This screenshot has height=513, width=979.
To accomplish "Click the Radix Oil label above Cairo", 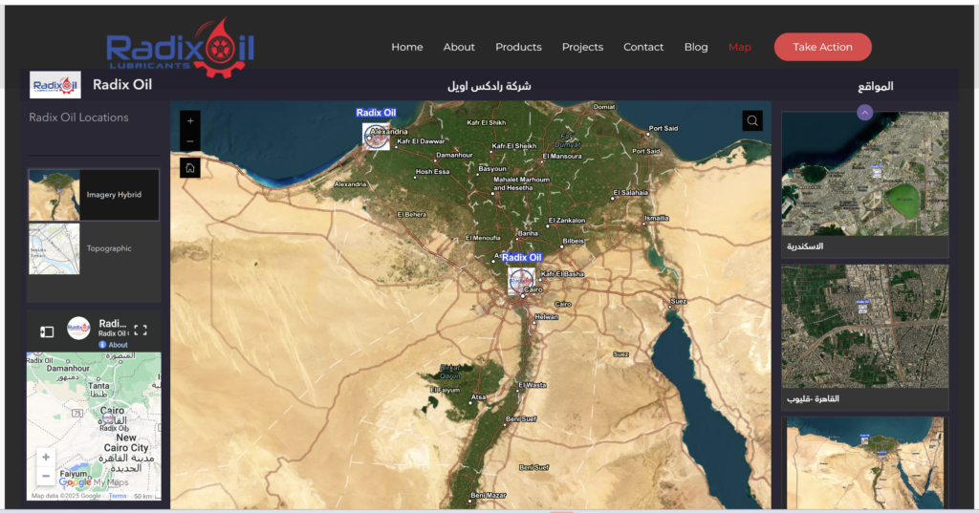I will [521, 257].
